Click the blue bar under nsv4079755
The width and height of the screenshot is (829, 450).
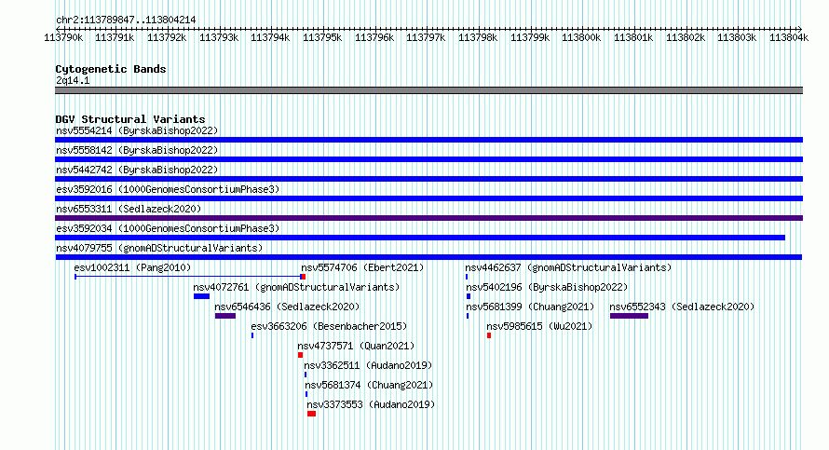[428, 257]
